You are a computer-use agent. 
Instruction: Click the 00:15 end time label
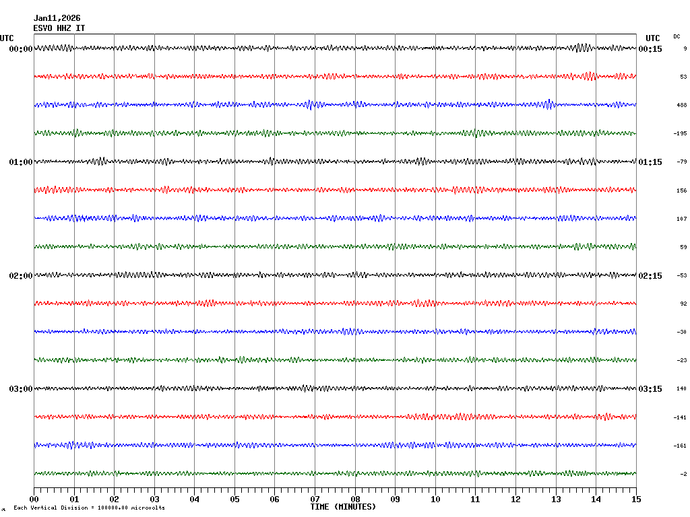650,49
